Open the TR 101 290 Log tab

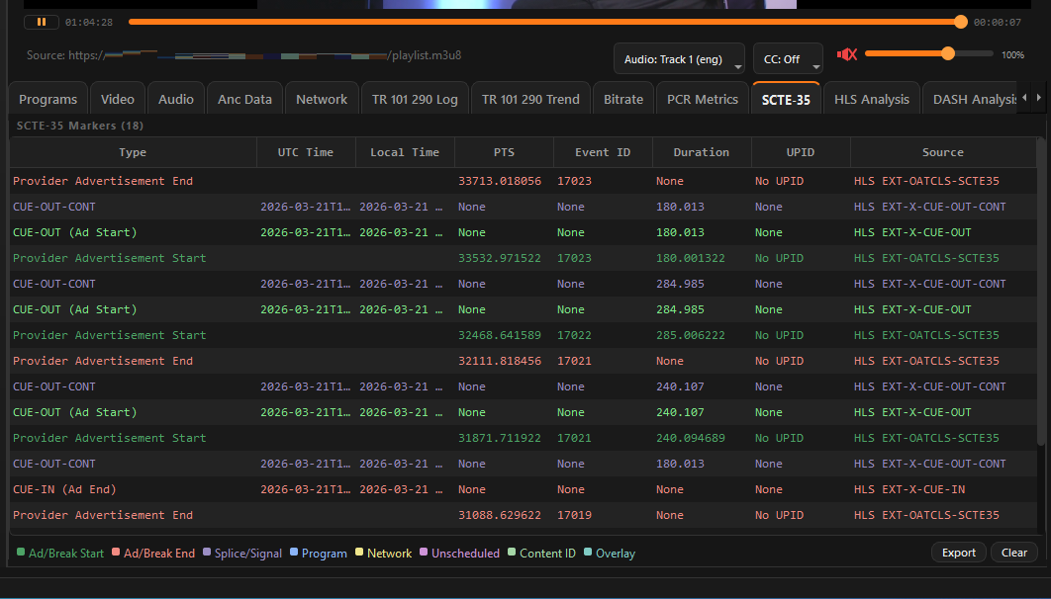point(415,99)
